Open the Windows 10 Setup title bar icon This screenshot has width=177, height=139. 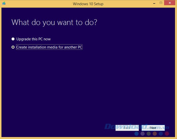(x=4, y=3)
